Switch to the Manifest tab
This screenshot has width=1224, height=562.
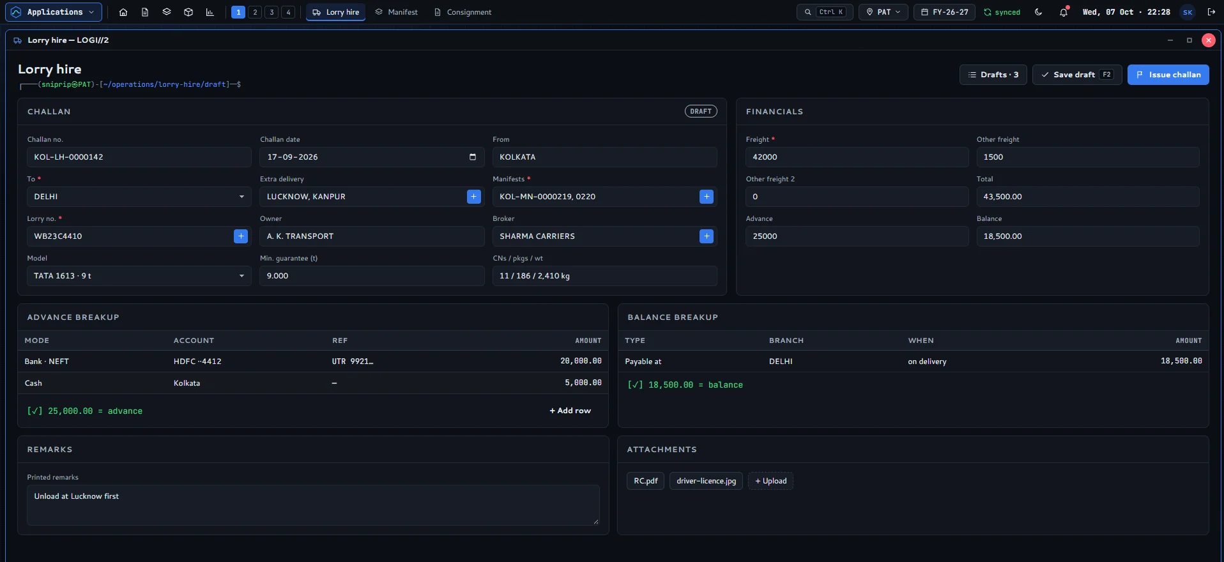(397, 12)
